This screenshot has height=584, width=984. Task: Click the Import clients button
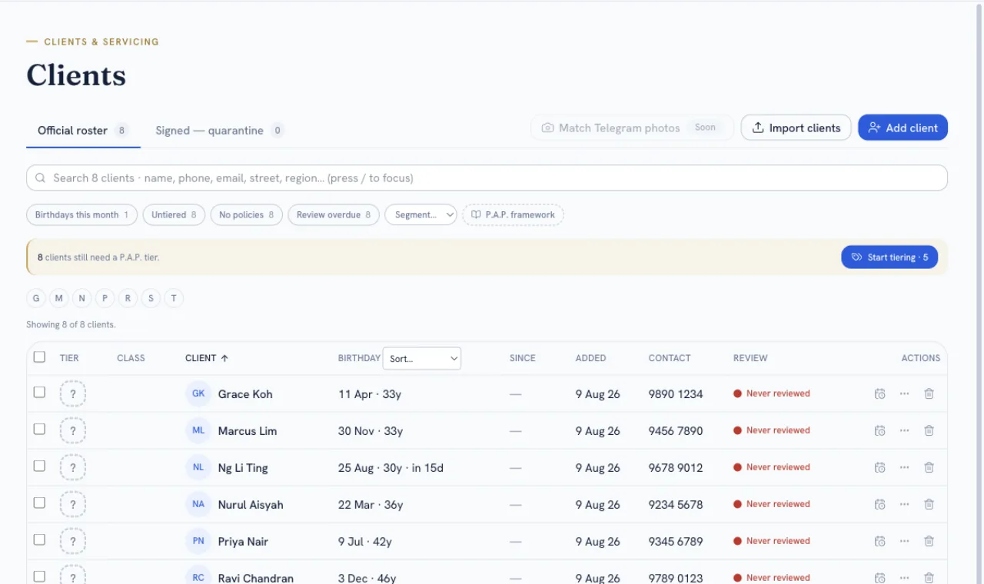tap(796, 128)
